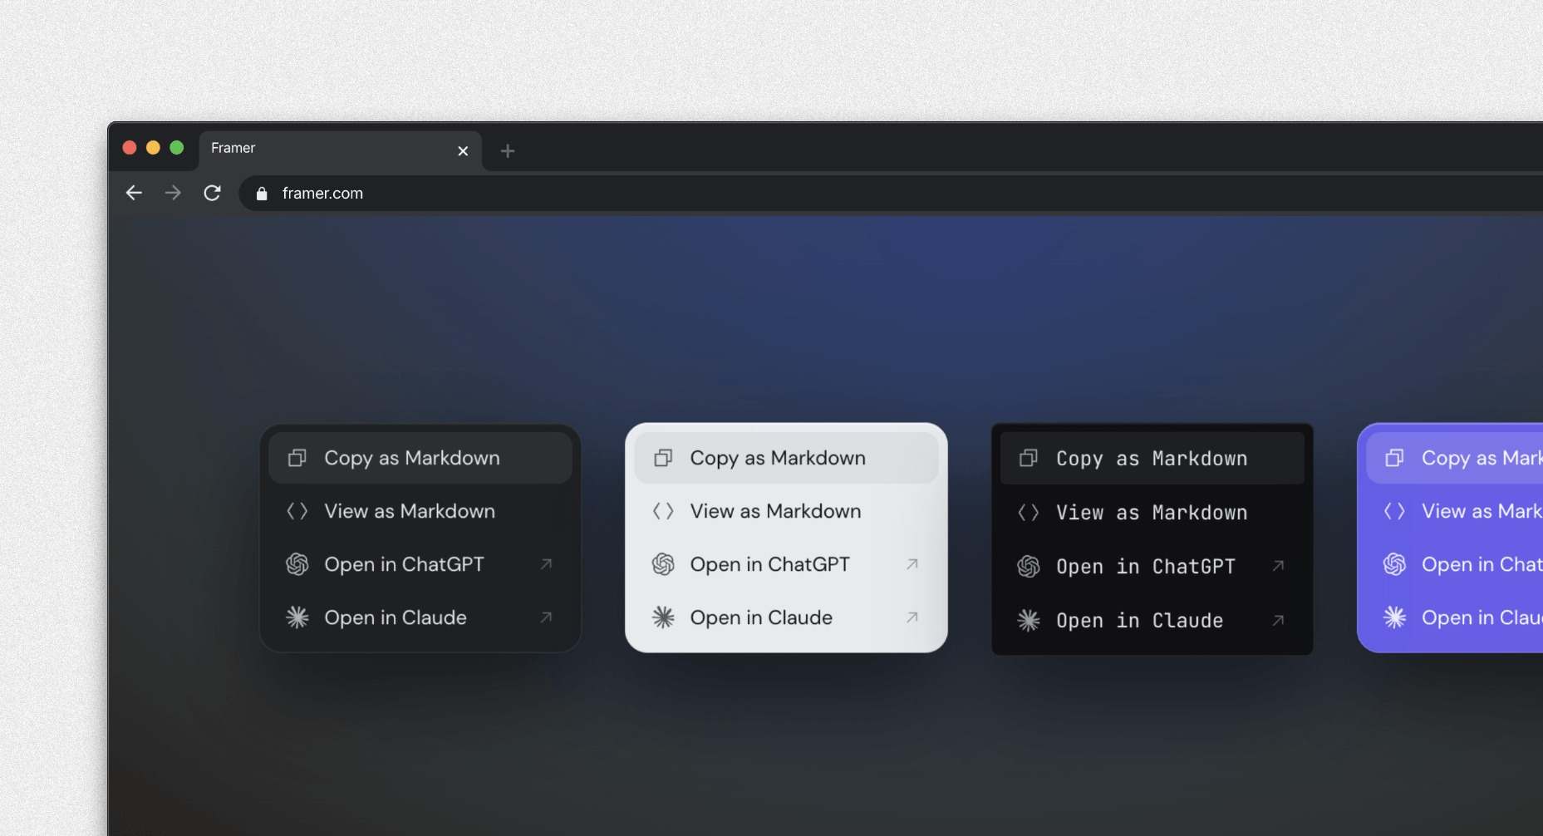Choose Copy as Markdown in dark gray menu
Image resolution: width=1543 pixels, height=836 pixels.
pos(420,458)
